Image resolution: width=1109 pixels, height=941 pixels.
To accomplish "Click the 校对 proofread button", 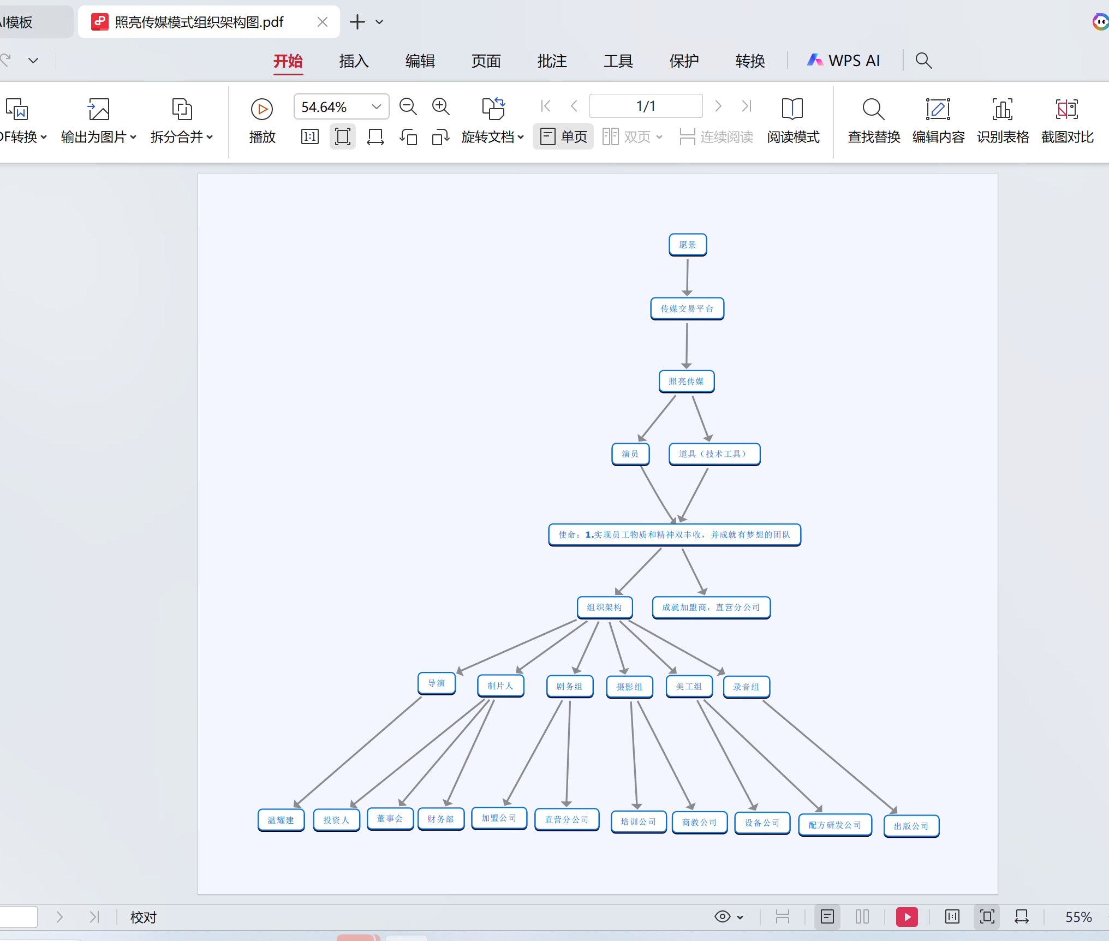I will pyautogui.click(x=144, y=917).
